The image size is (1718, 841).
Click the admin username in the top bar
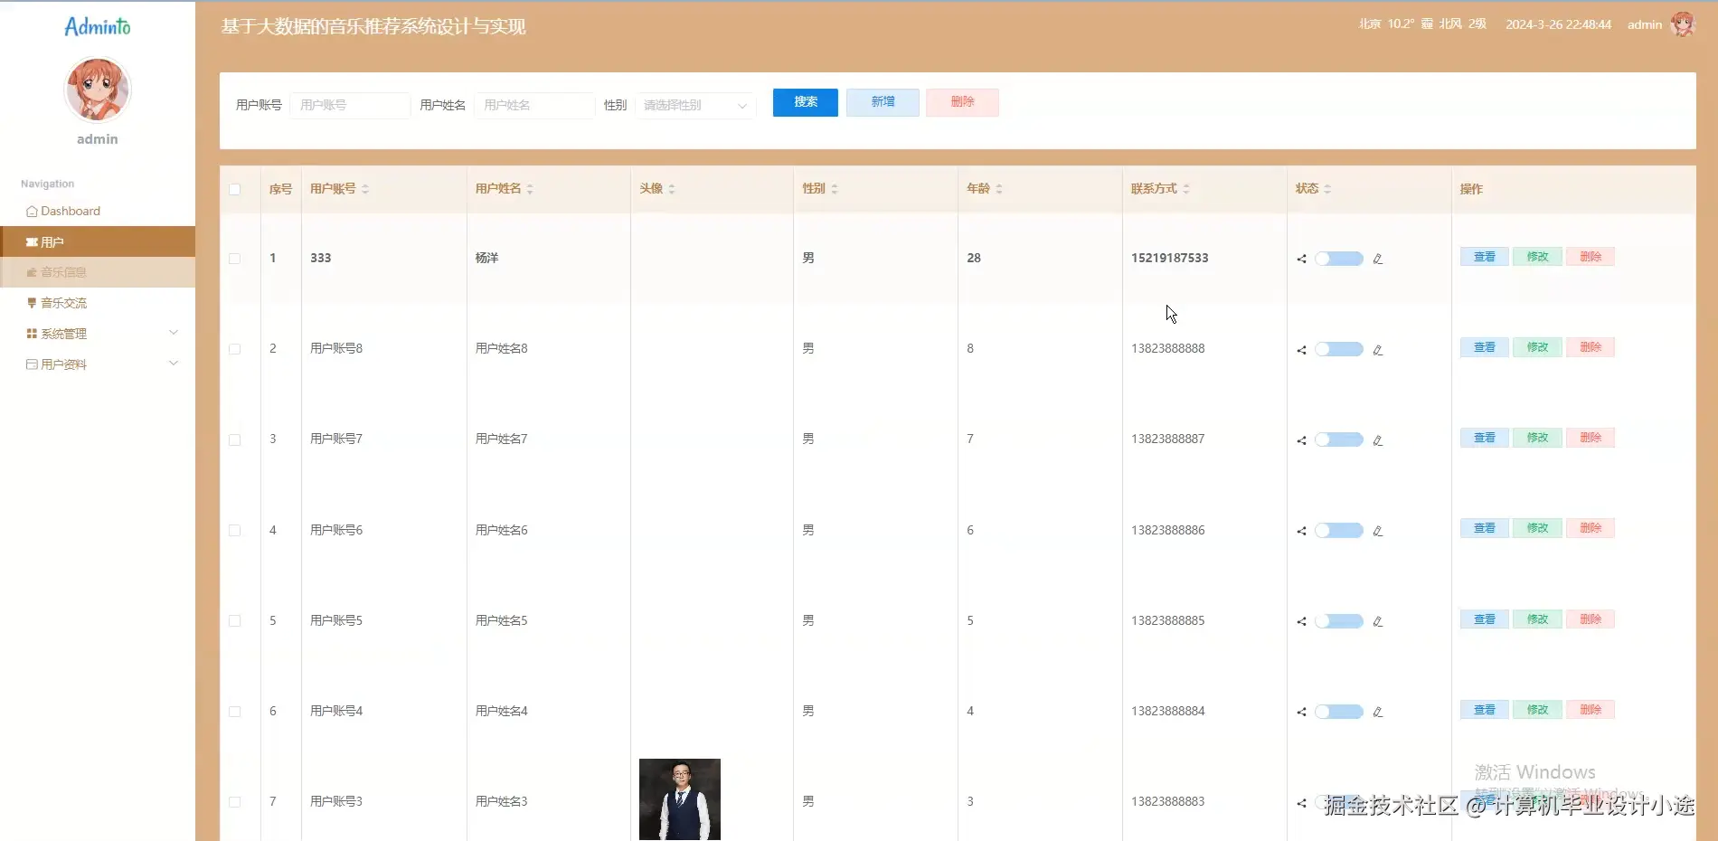[x=1645, y=24]
